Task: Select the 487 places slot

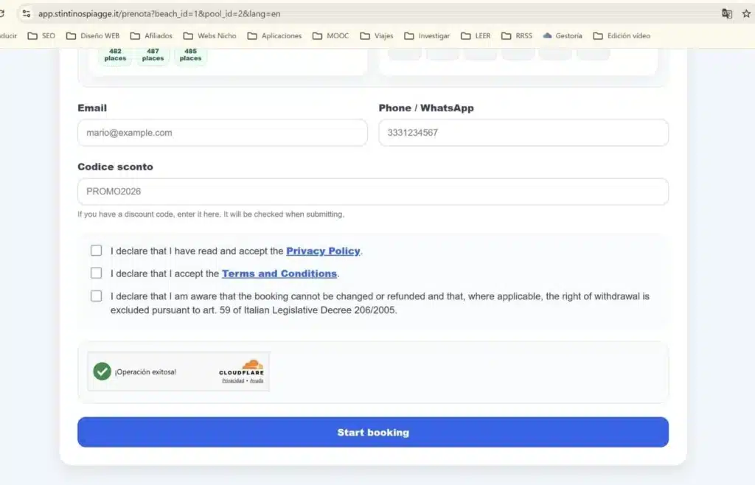Action: pos(153,55)
